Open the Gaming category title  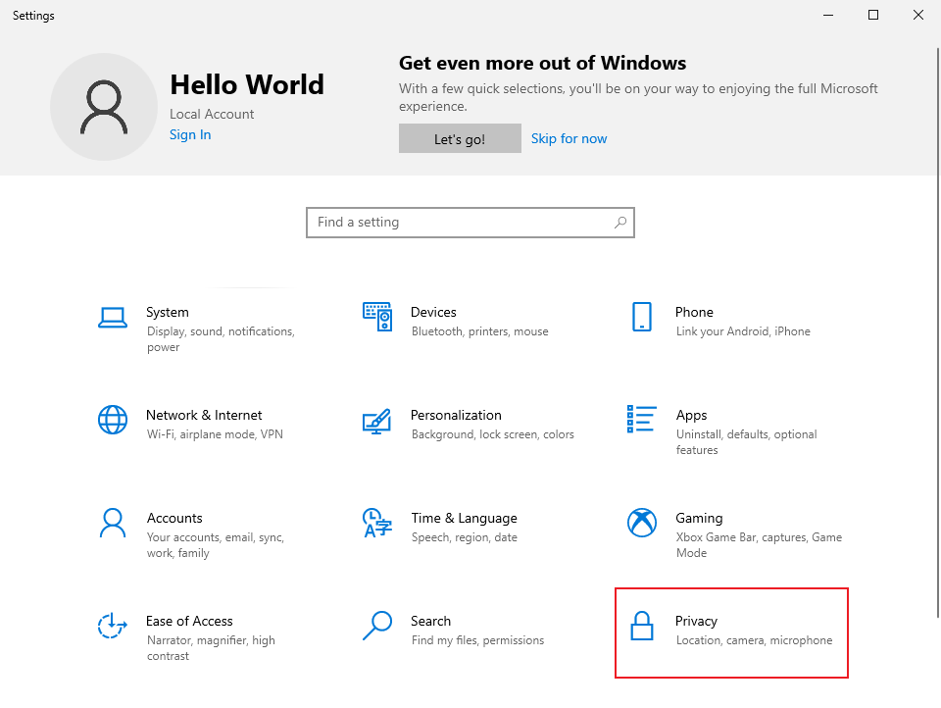pos(699,518)
